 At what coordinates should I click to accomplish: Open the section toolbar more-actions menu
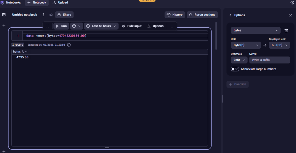172,26
